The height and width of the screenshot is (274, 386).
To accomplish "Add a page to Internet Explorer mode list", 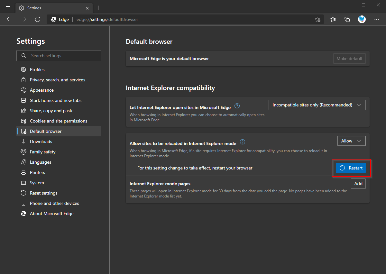I will click(x=358, y=183).
